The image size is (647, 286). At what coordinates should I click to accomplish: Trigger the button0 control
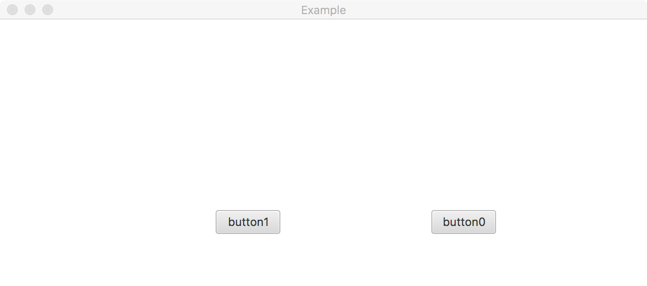(463, 222)
